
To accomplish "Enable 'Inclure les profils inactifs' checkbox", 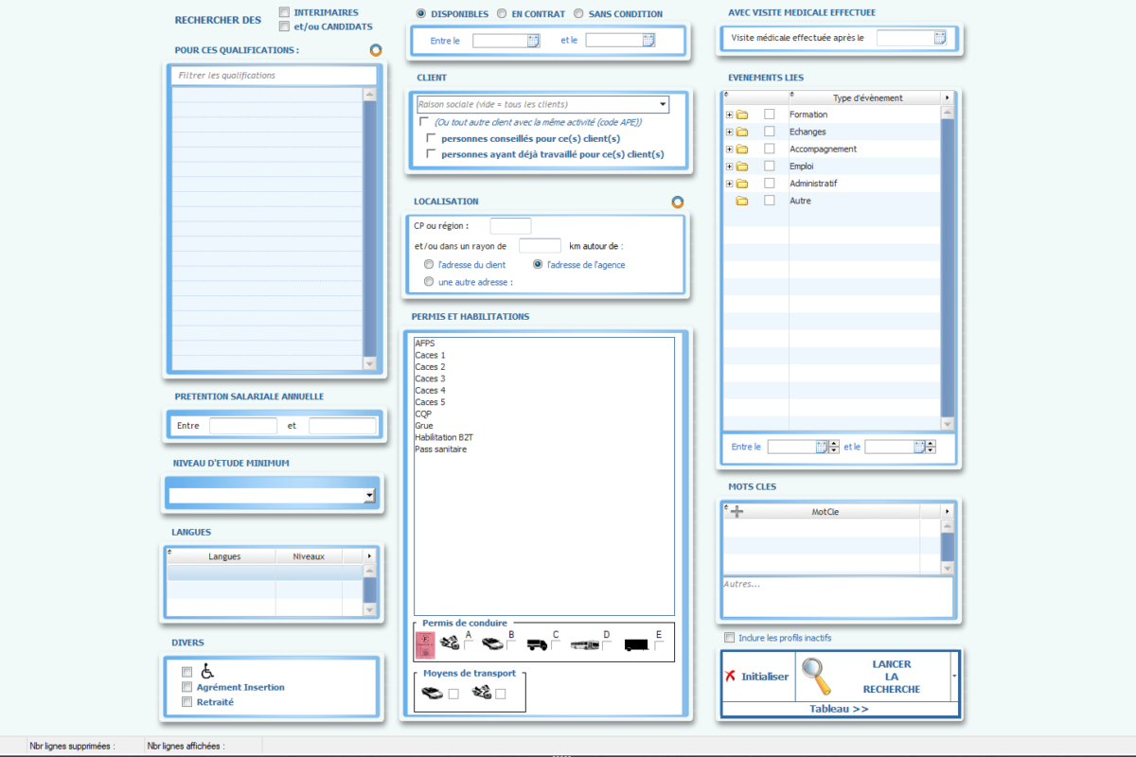I will (x=729, y=638).
